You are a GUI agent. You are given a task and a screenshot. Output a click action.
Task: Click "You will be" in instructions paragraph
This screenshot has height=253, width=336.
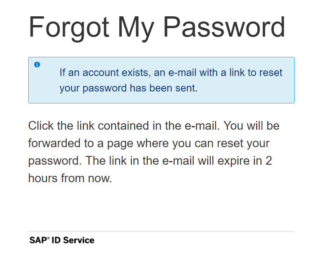pos(252,126)
